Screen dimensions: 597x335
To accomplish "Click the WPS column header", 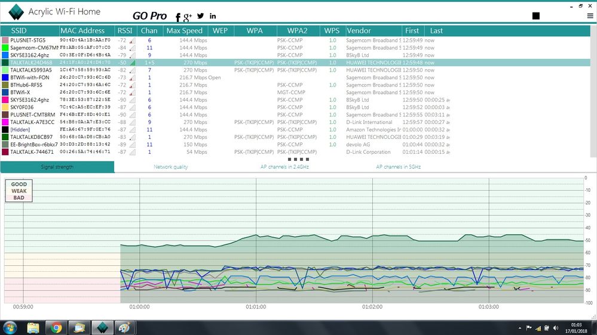I will pyautogui.click(x=332, y=31).
